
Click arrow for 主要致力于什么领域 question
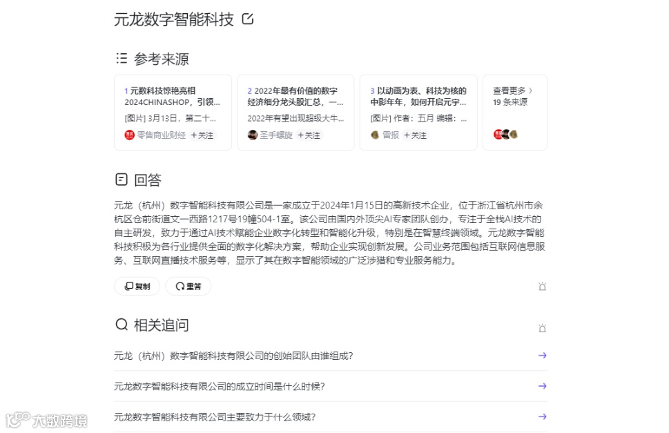tap(542, 417)
